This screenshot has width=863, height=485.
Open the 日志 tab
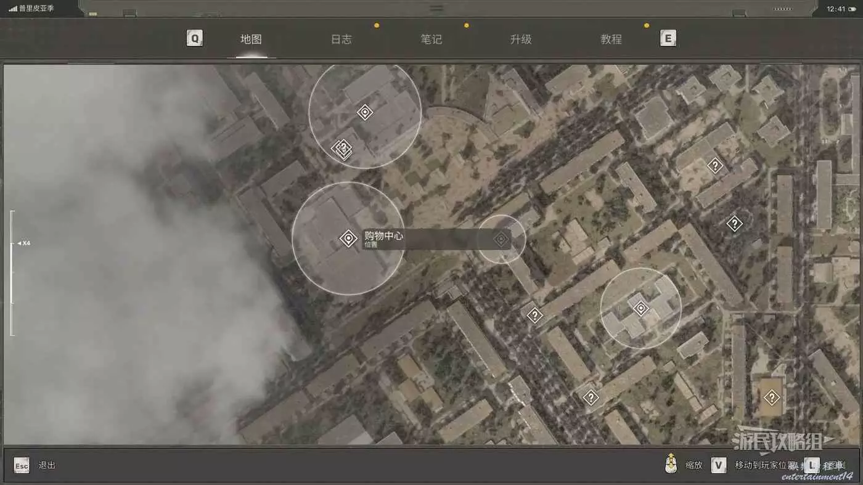point(341,39)
